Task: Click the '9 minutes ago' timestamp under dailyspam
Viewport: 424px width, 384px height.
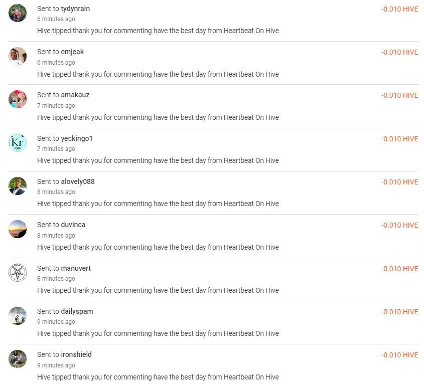Action: point(56,322)
